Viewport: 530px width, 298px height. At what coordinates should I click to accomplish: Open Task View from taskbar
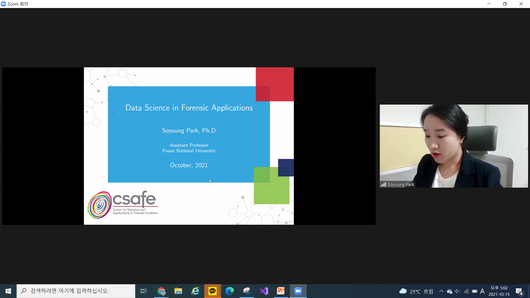(144, 291)
